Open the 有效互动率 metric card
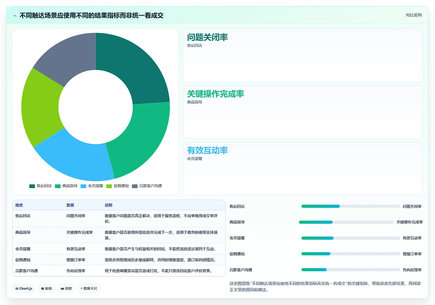The height and width of the screenshot is (305, 435). [303, 169]
